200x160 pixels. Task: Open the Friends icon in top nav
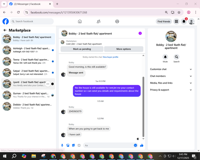tap(98, 21)
